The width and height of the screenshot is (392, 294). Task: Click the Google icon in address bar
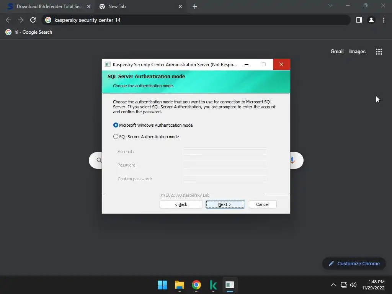pyautogui.click(x=48, y=20)
